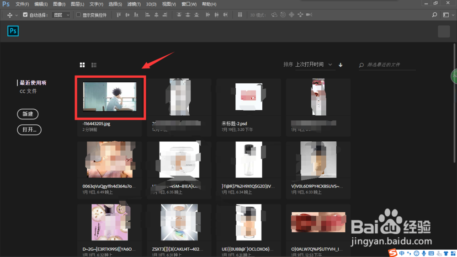The image size is (457, 257).
Task: Open -116443205.jpg thumbnail
Action: [110, 96]
